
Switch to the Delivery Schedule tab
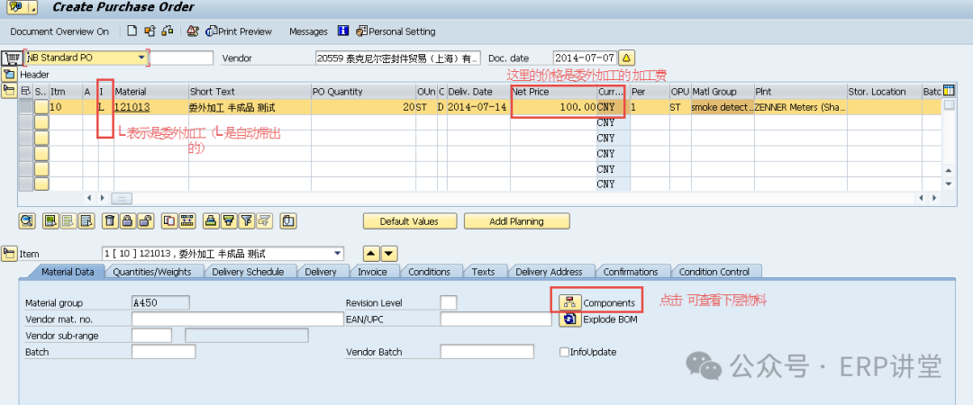pyautogui.click(x=248, y=272)
